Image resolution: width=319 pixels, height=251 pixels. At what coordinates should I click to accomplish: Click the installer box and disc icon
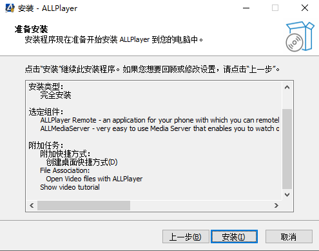[x=300, y=36]
